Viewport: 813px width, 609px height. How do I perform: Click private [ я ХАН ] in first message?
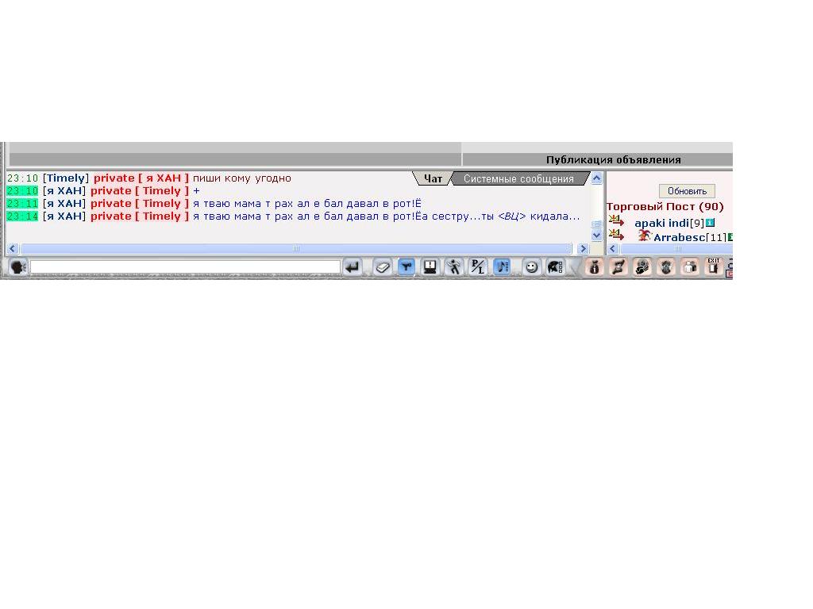click(x=141, y=178)
